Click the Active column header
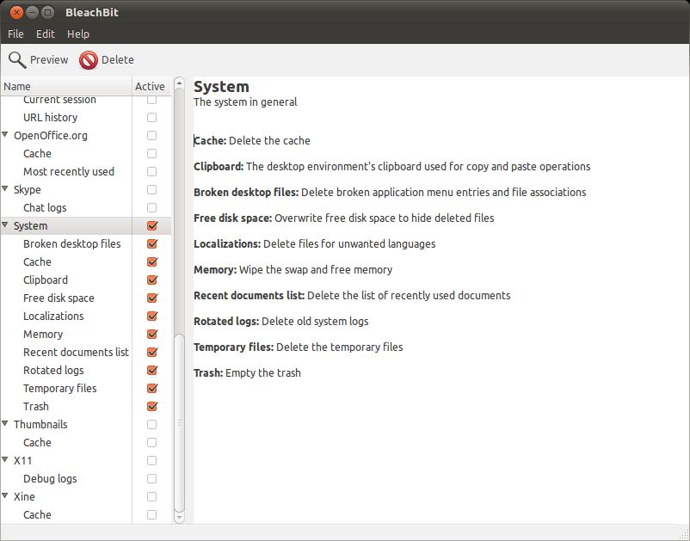690x541 pixels. [151, 86]
